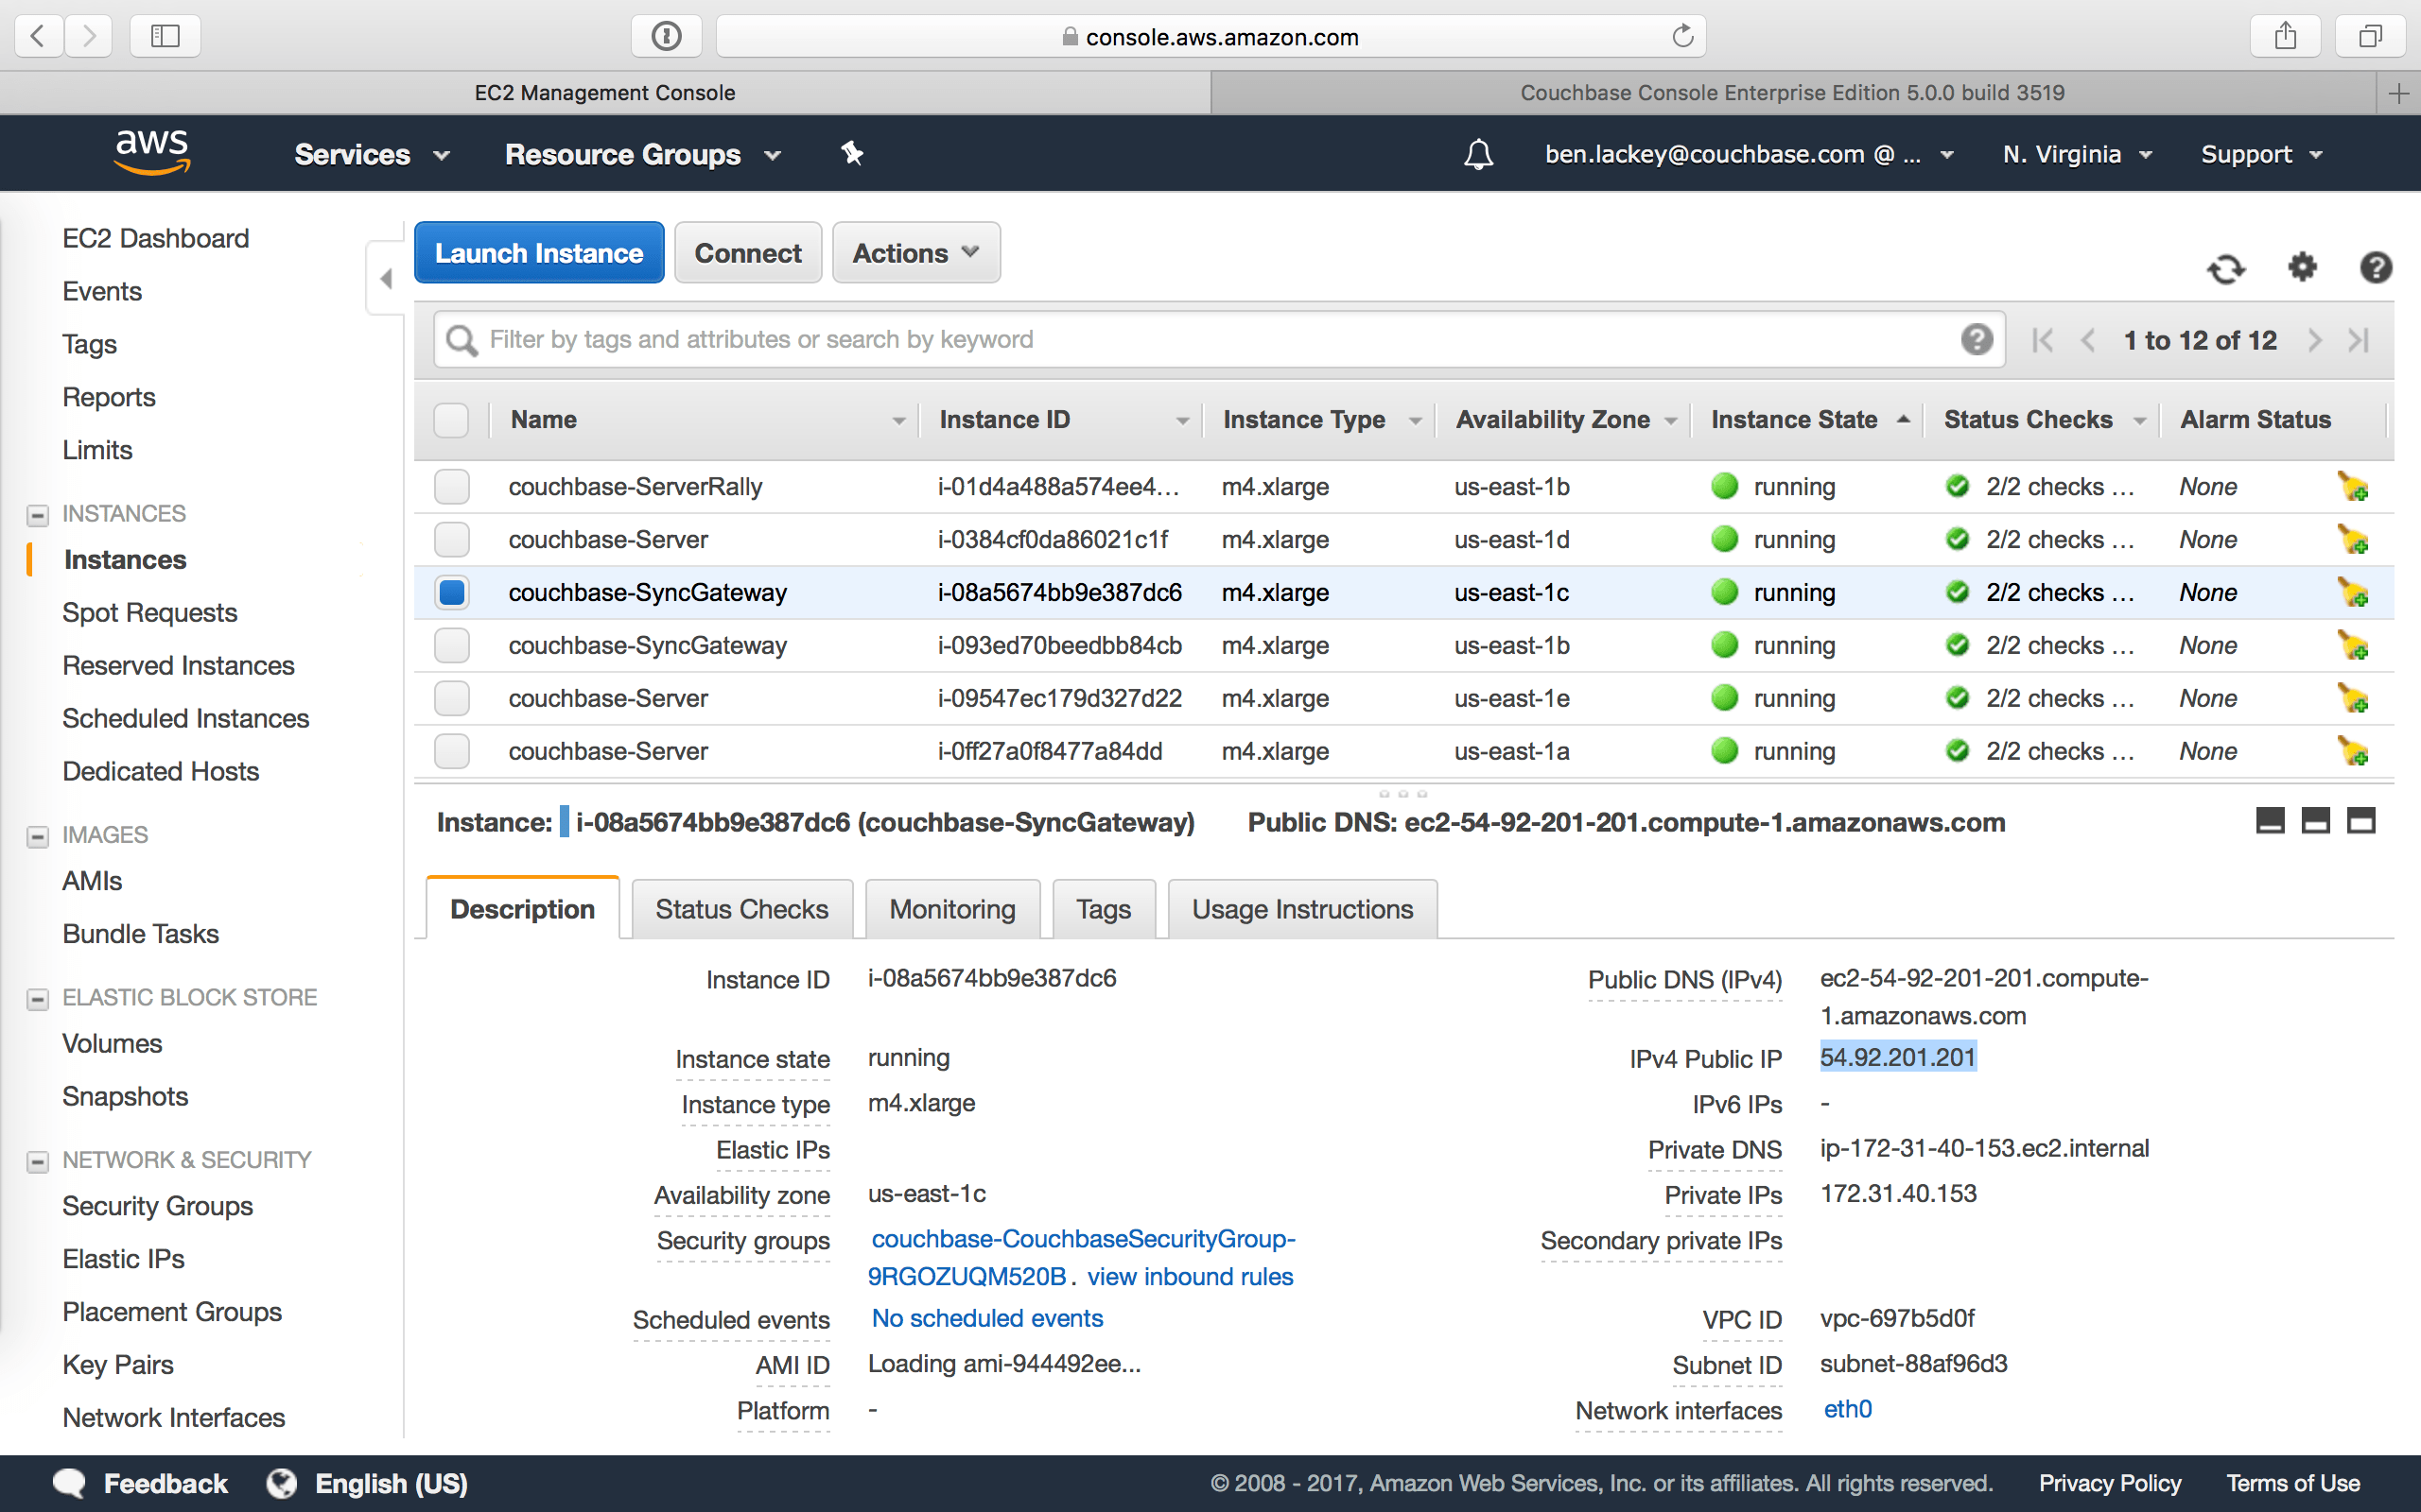Switch to the Monitoring tab
Viewport: 2421px width, 1512px height.
951,908
